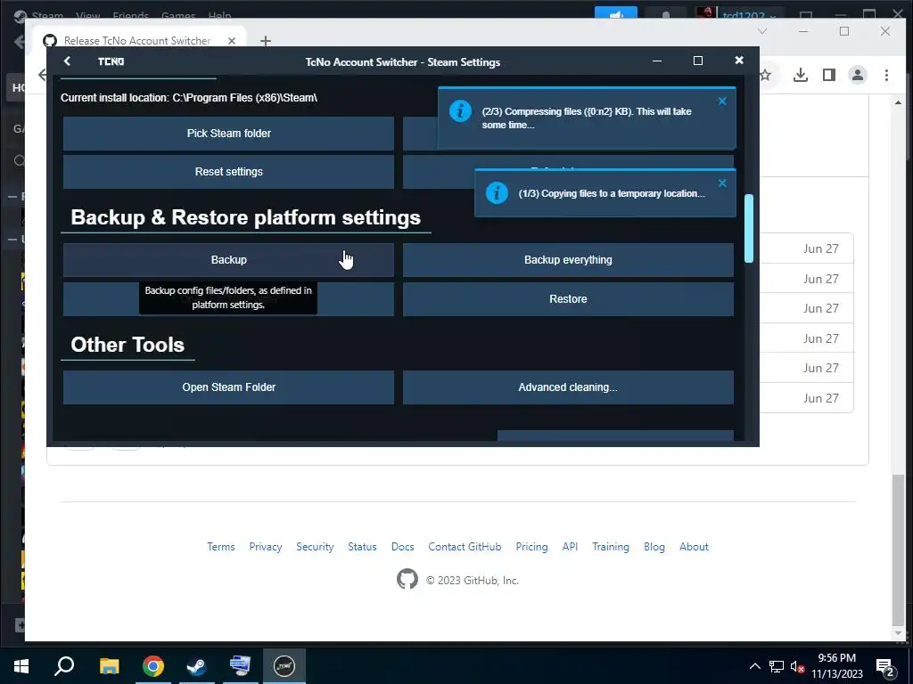This screenshot has width=913, height=684.
Task: Bookmark this page with star icon
Action: 765,75
